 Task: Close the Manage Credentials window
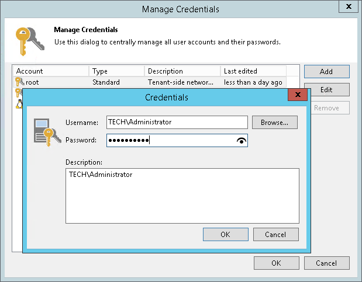tap(349, 7)
